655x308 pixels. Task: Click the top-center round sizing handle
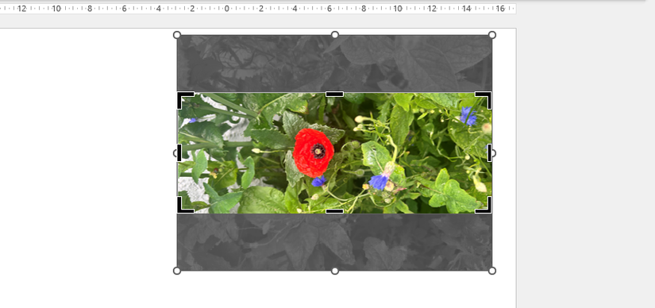334,35
